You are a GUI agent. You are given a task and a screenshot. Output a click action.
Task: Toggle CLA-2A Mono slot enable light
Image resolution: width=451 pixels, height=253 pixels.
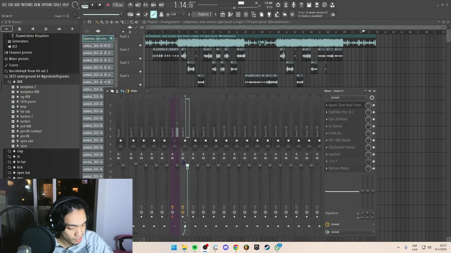click(374, 119)
